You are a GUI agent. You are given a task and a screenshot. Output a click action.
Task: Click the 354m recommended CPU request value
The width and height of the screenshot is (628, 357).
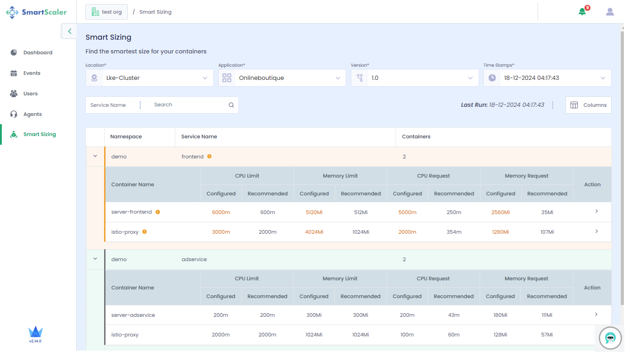pyautogui.click(x=454, y=232)
